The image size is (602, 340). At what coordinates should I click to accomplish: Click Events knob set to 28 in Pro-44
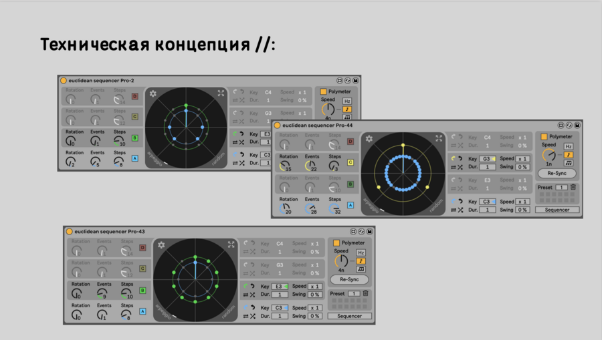tap(310, 208)
